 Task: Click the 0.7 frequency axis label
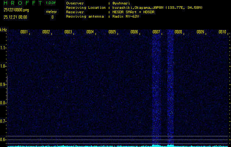[3, 121]
